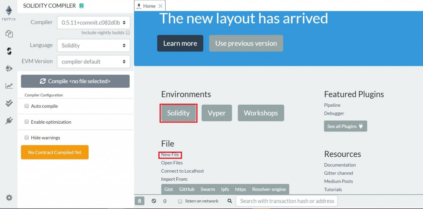The image size is (423, 209).
Task: Click Compile <no file selected> button
Action: coord(75,81)
